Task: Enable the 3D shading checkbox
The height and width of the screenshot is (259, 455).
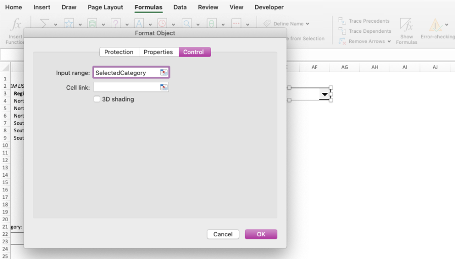Action: (x=97, y=99)
